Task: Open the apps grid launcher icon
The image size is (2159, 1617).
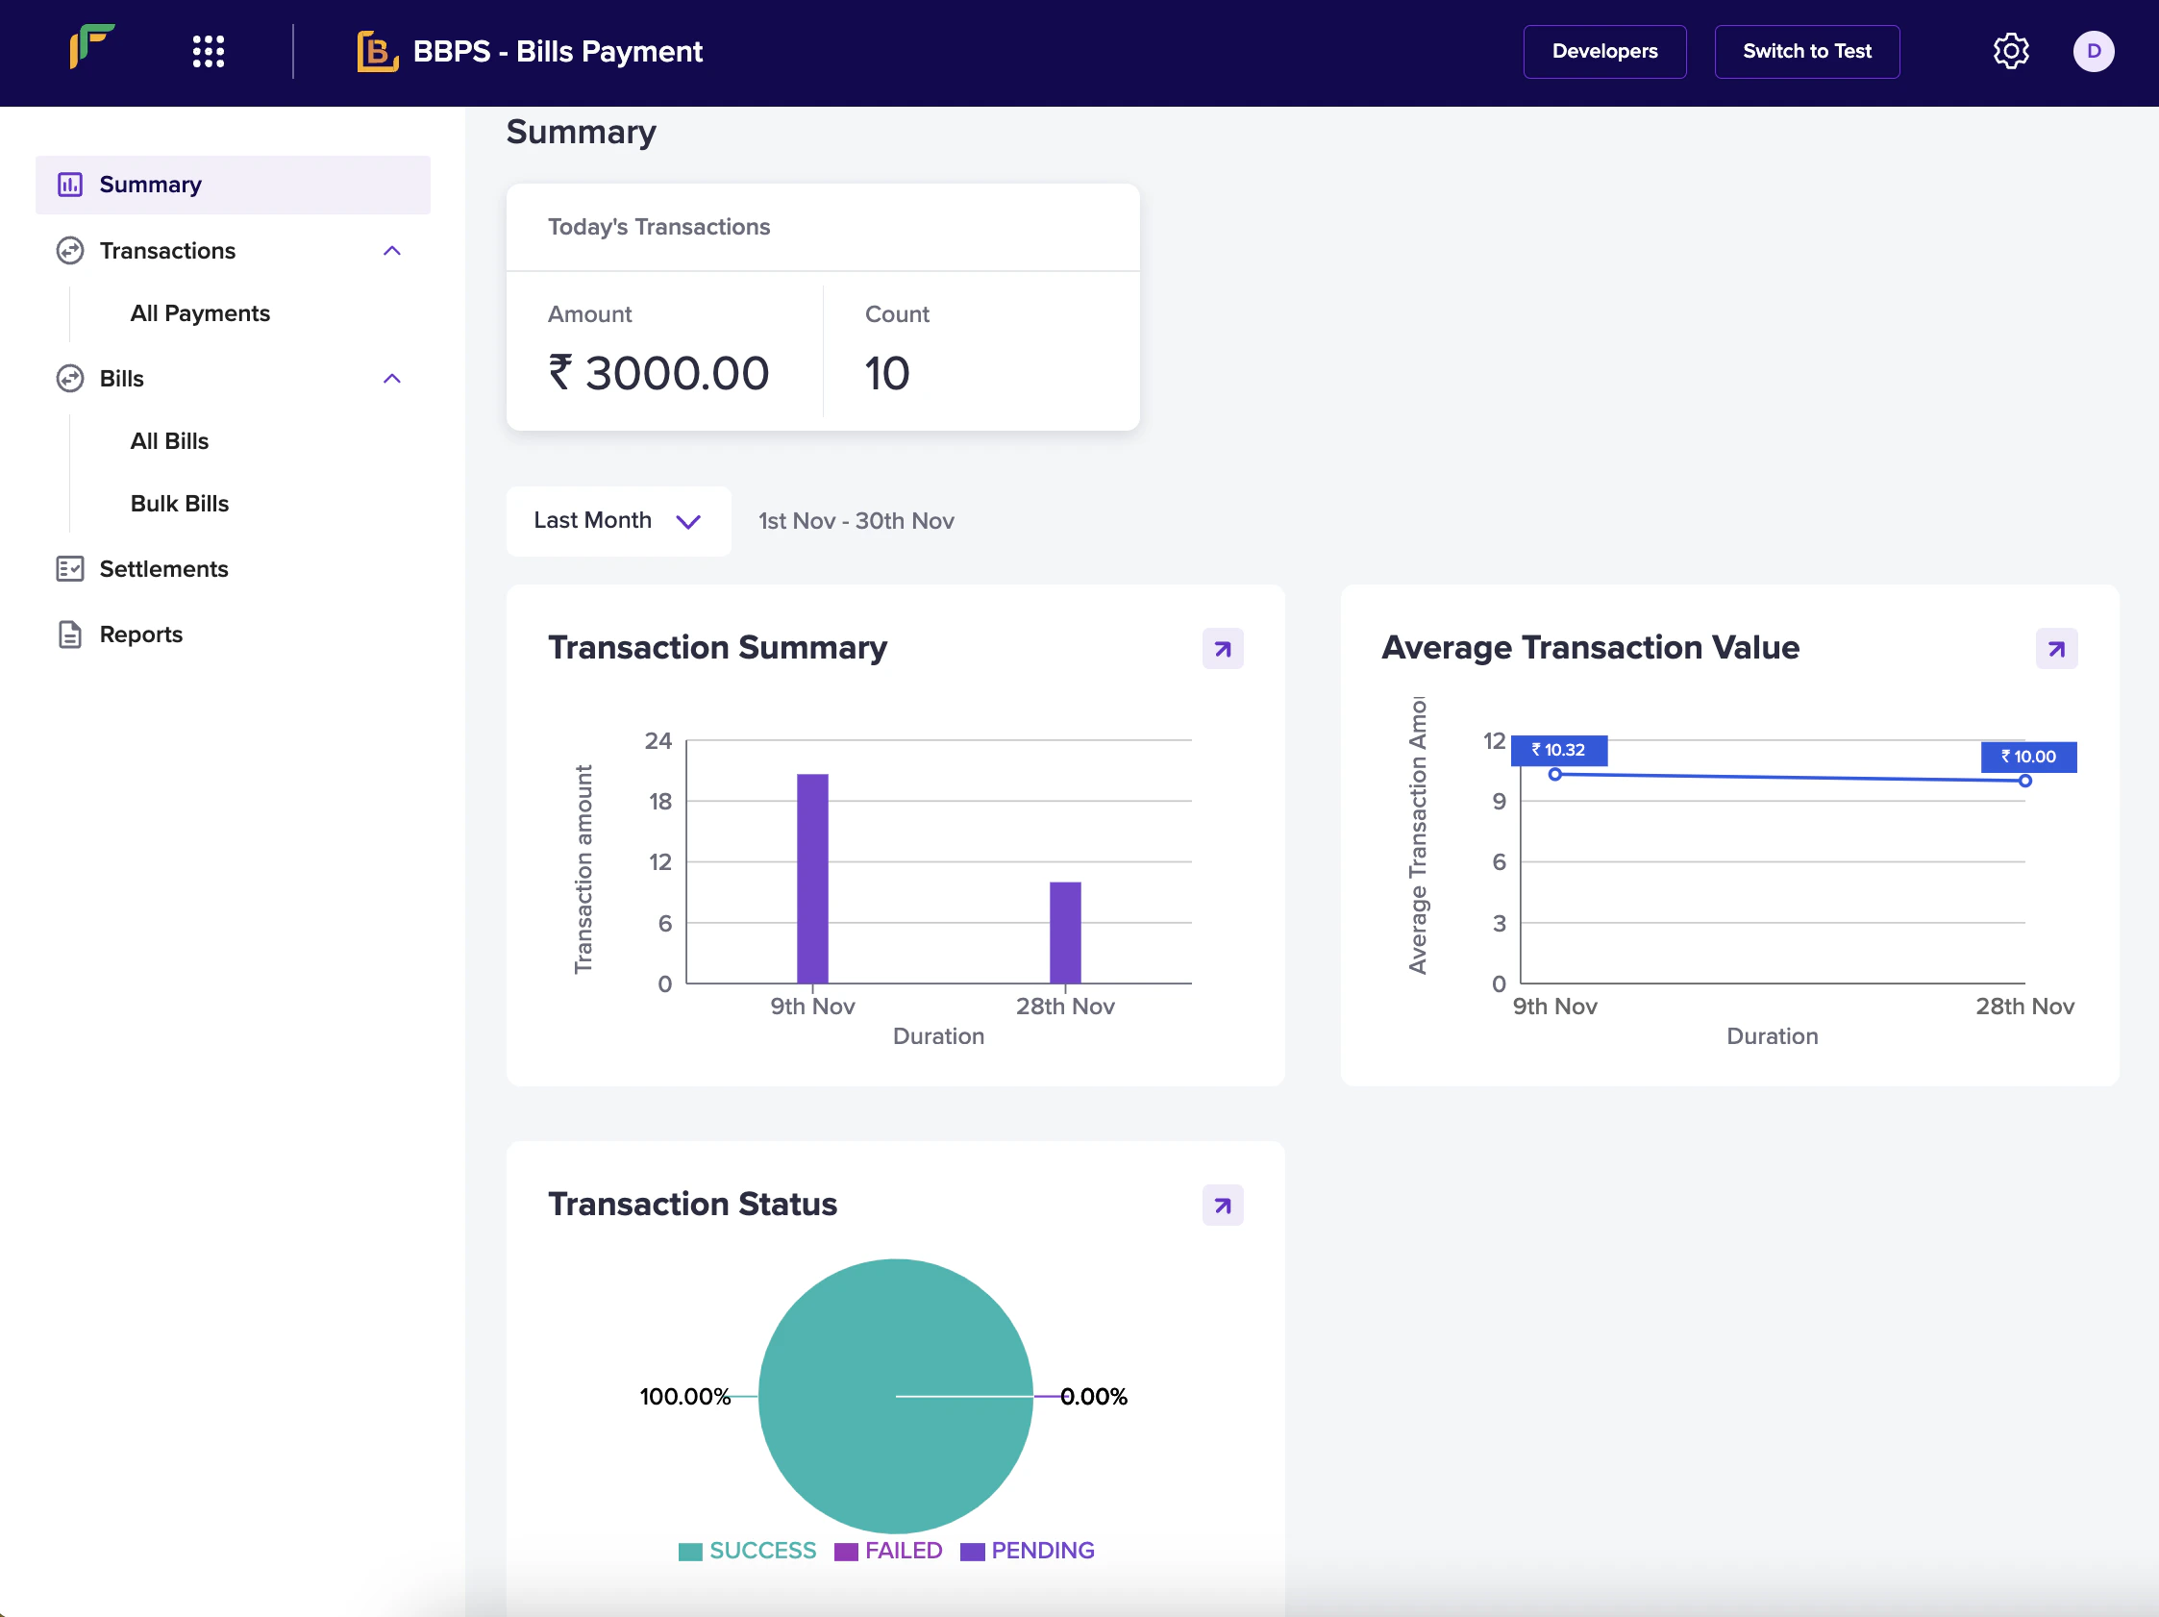Action: [208, 52]
